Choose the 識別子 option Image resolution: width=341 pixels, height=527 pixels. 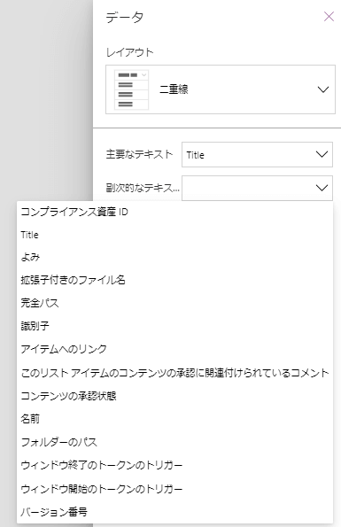pyautogui.click(x=174, y=326)
